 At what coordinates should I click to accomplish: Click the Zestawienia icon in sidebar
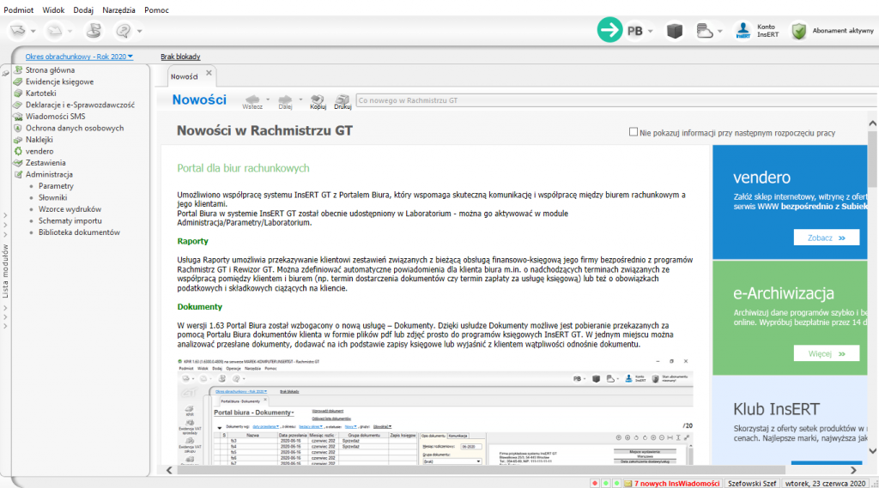click(18, 162)
